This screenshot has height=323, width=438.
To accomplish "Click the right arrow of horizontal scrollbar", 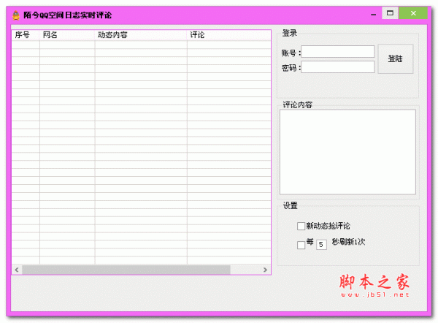I will [265, 270].
